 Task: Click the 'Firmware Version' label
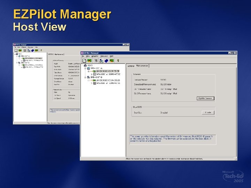[x=141, y=80]
